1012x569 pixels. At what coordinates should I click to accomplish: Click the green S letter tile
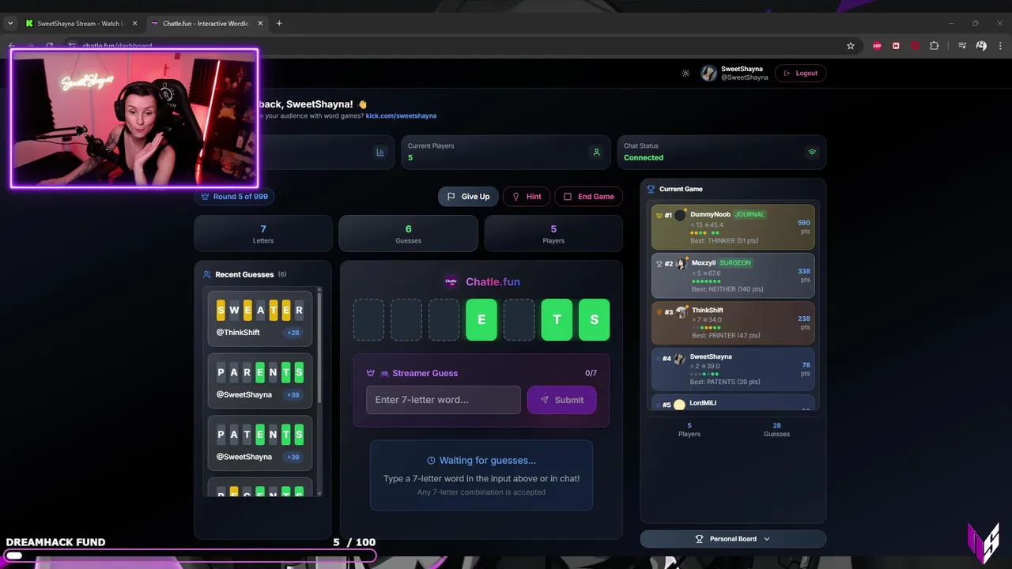click(594, 319)
